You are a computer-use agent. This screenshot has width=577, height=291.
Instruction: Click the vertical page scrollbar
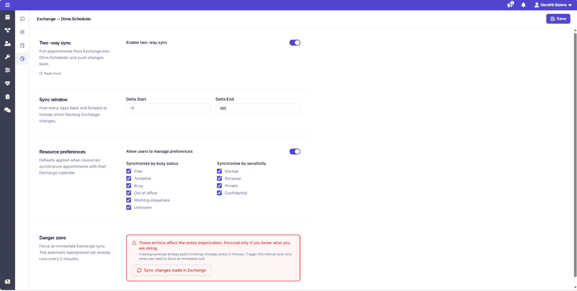pos(575,154)
